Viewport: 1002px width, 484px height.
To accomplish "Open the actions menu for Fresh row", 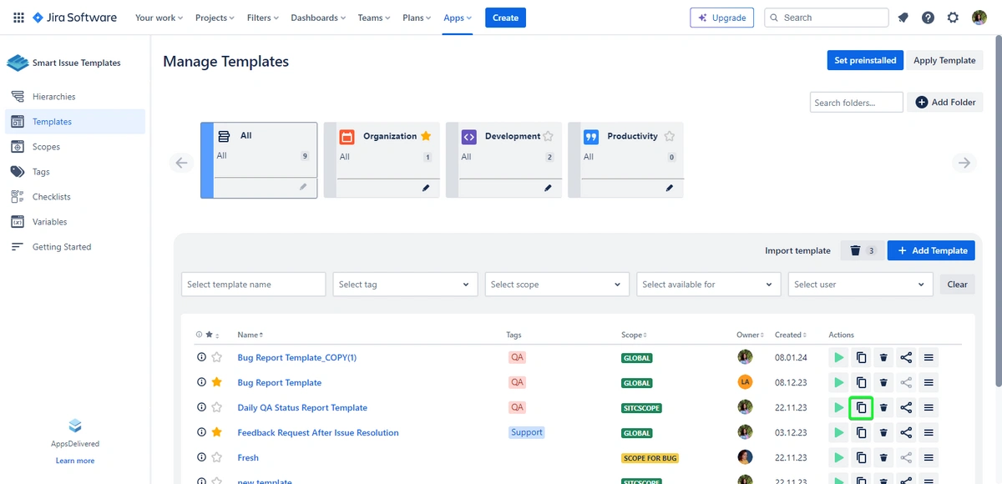I will point(929,457).
